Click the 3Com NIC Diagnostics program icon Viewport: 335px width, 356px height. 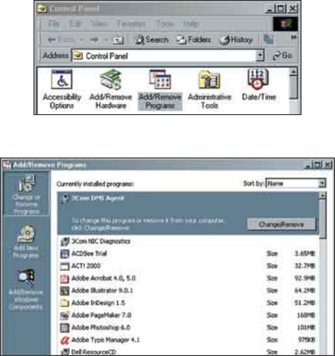coord(65,241)
